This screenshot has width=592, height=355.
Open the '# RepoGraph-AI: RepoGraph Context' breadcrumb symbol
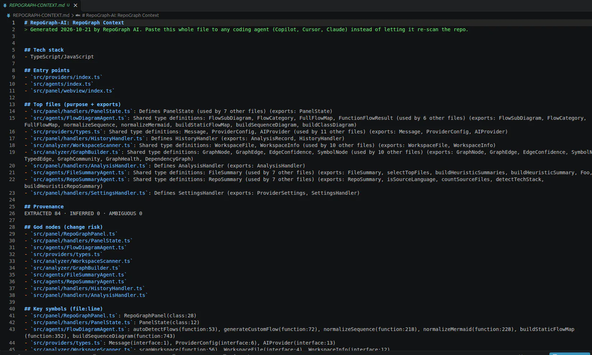120,15
